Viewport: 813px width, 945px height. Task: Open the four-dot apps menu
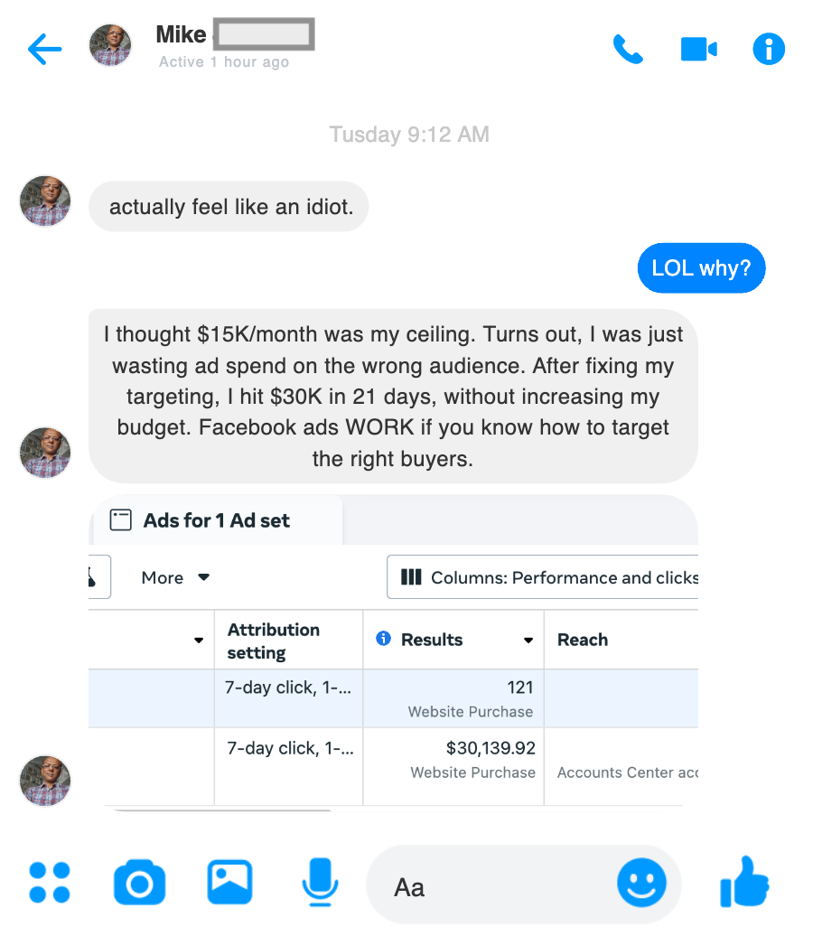(50, 883)
